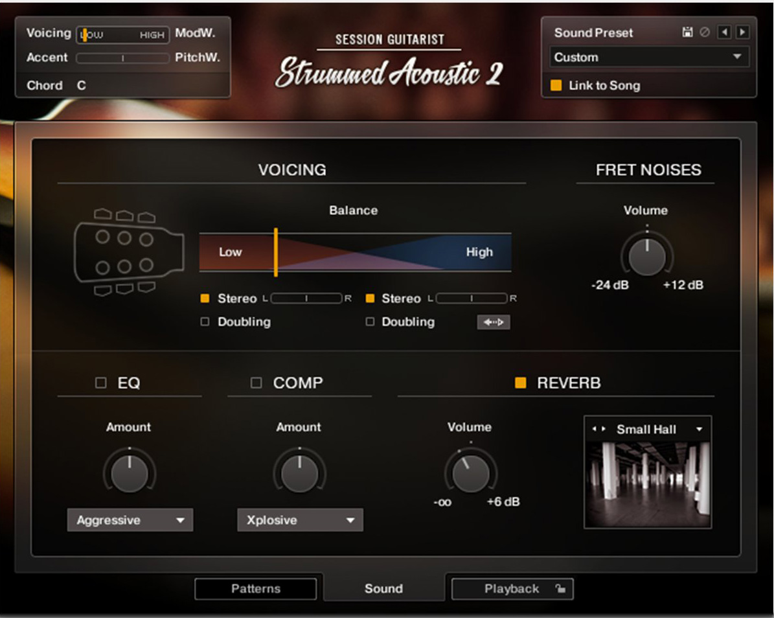Open the Aggressive EQ type dropdown
This screenshot has width=774, height=618.
point(130,520)
